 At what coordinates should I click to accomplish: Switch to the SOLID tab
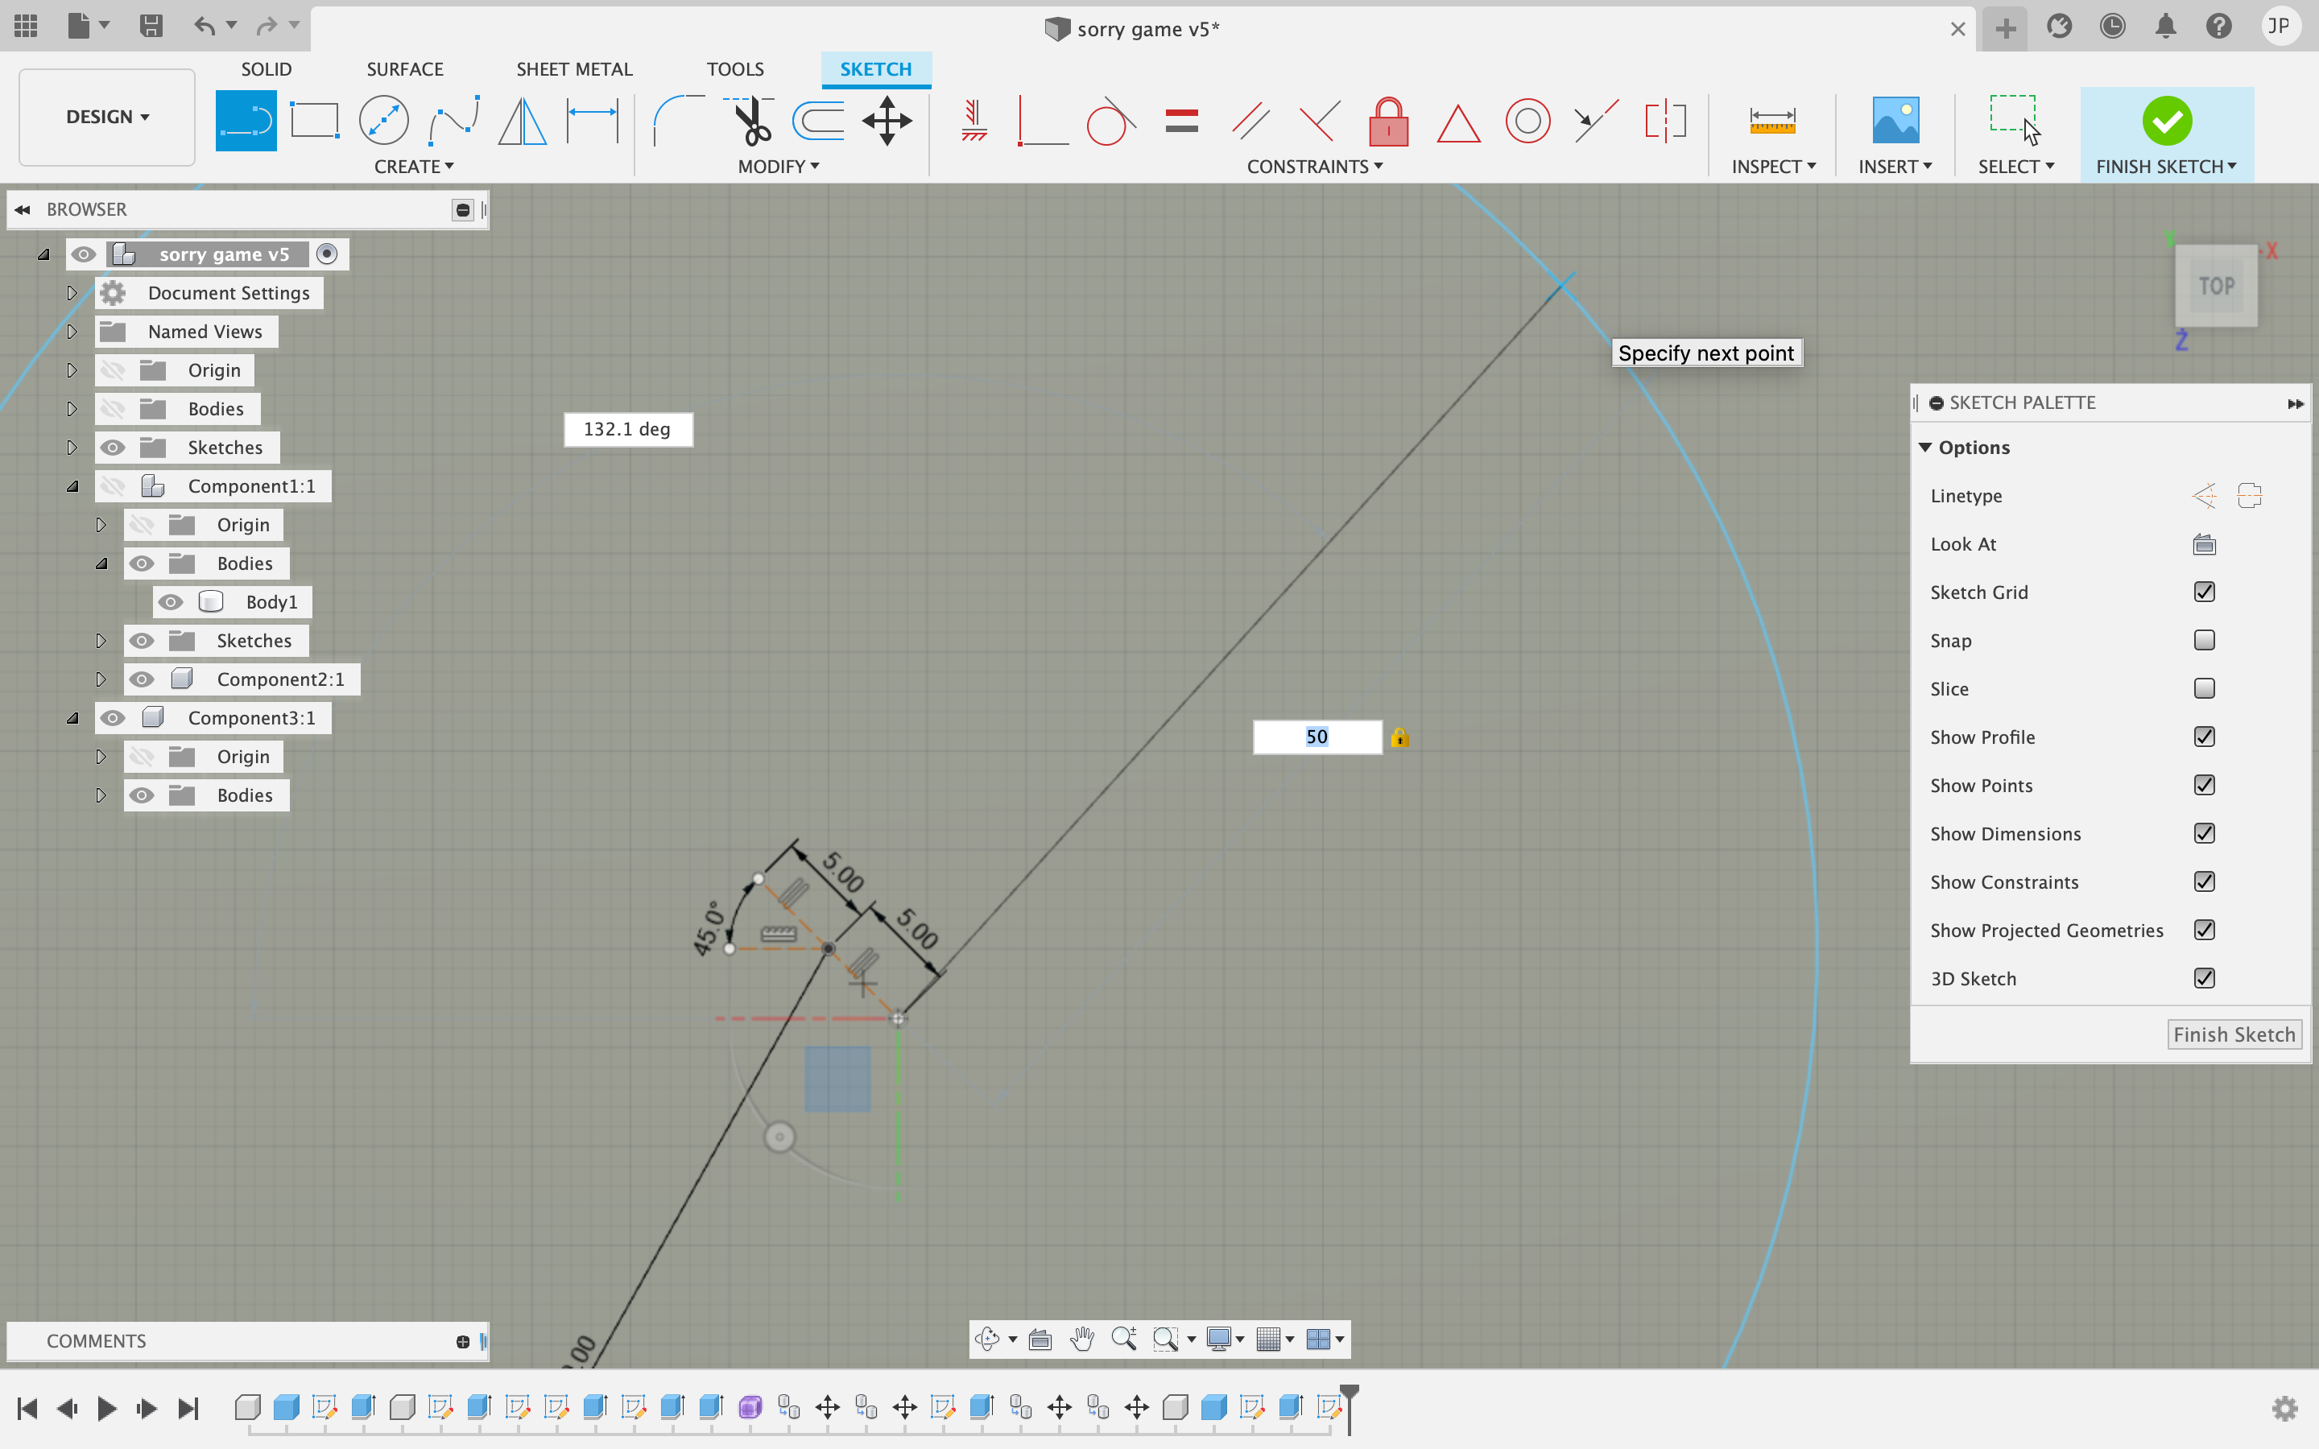pyautogui.click(x=267, y=69)
